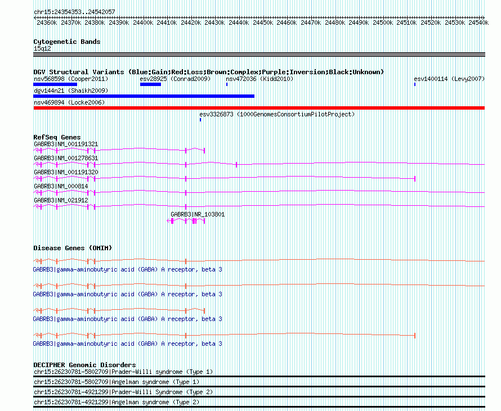Click the 15q12 band label
The image size is (501, 411).
42,48
